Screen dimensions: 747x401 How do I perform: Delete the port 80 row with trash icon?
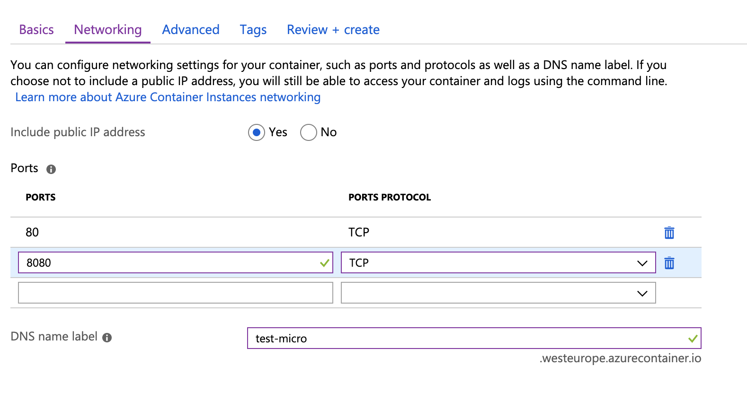[669, 233]
